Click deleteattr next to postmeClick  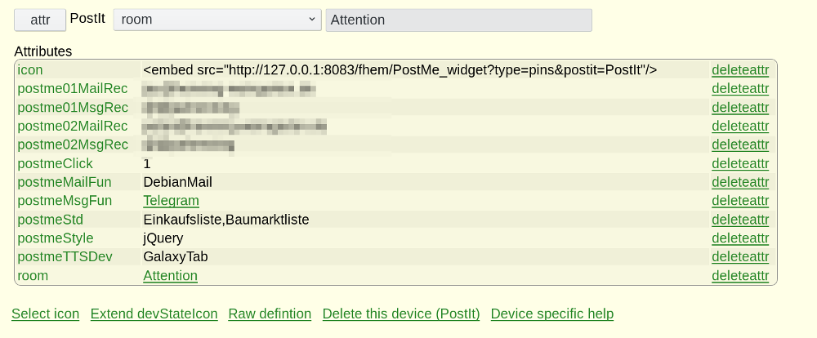[740, 163]
